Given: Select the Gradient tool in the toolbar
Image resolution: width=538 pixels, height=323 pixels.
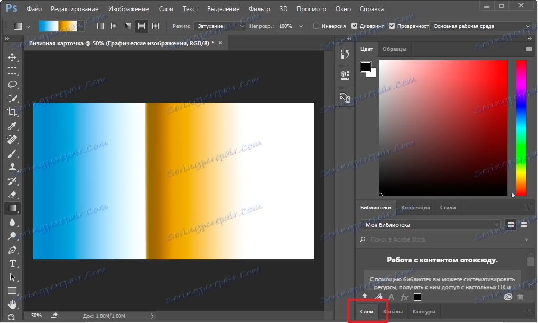Looking at the screenshot, I should 12,208.
